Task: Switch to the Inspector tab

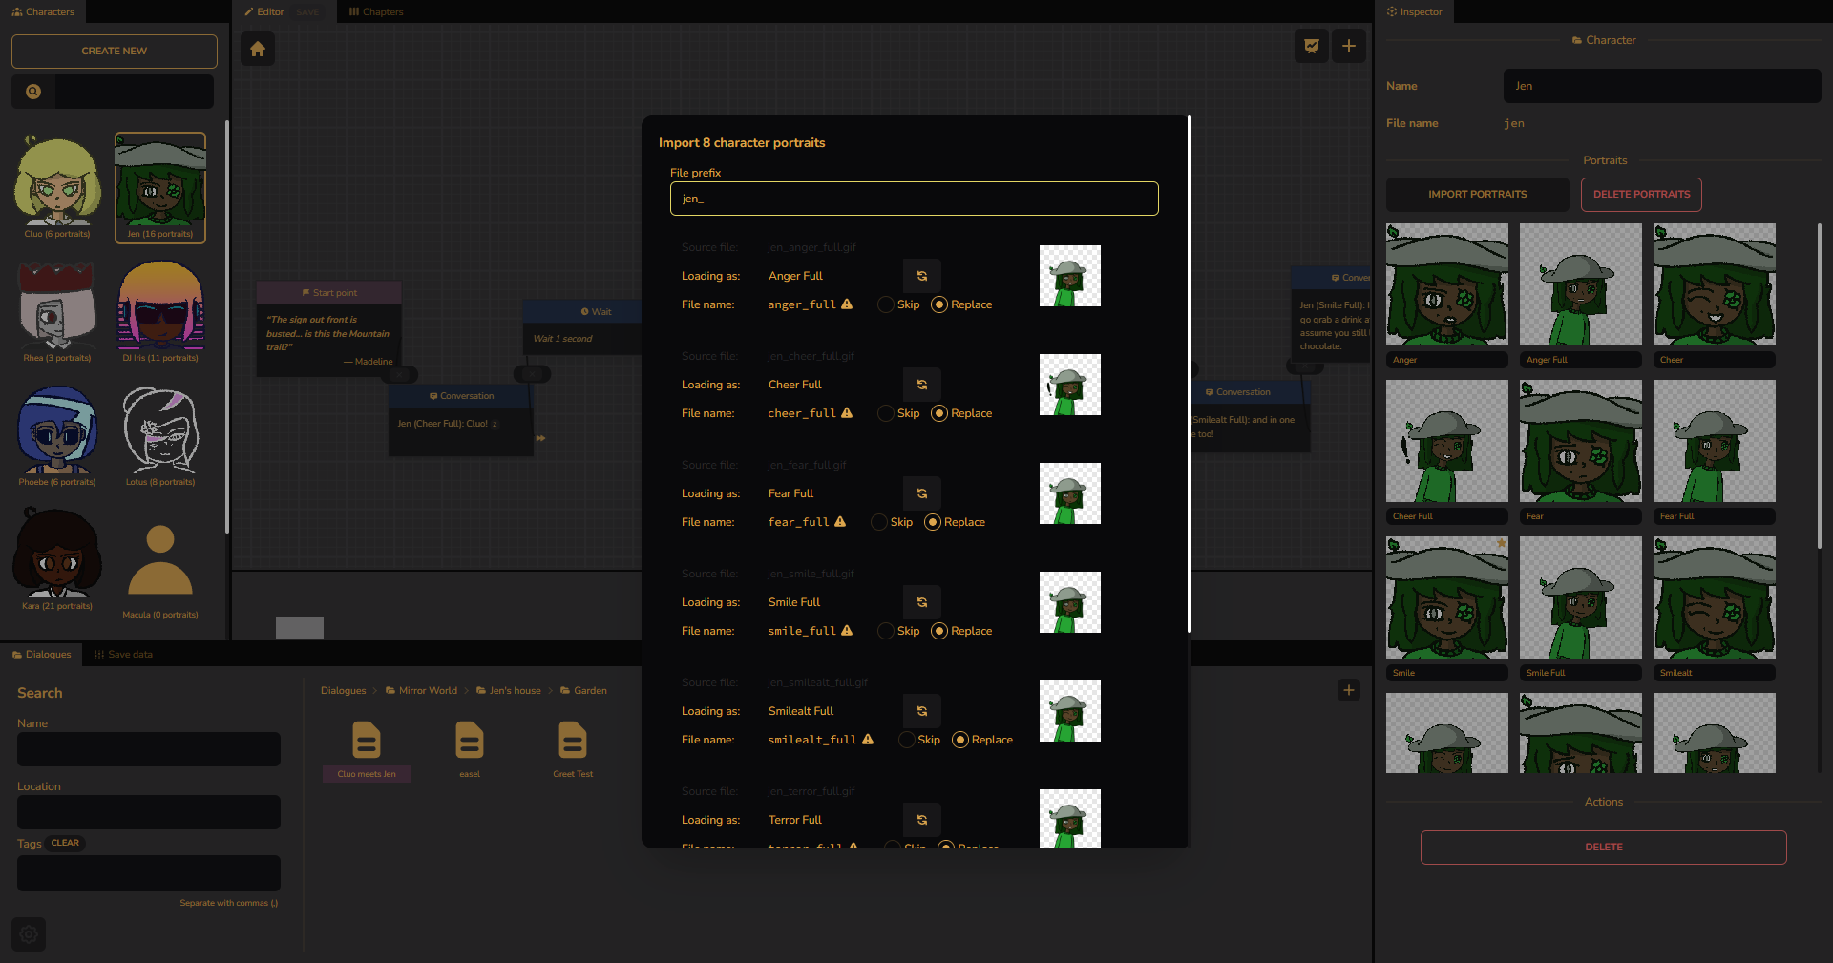Action: click(x=1415, y=11)
